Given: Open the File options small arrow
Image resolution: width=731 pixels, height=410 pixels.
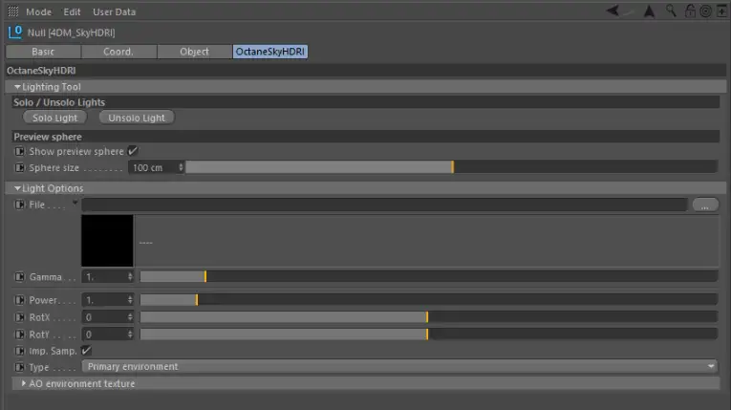Looking at the screenshot, I should coord(75,203).
